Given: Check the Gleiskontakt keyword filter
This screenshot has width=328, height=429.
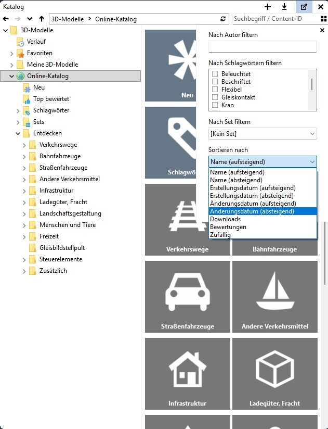Looking at the screenshot, I should click(215, 97).
